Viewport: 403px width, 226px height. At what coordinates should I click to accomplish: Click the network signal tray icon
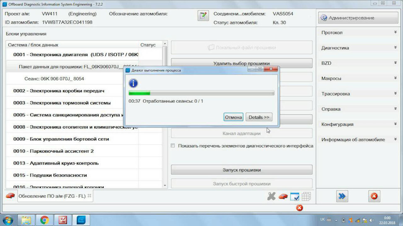click(x=358, y=221)
